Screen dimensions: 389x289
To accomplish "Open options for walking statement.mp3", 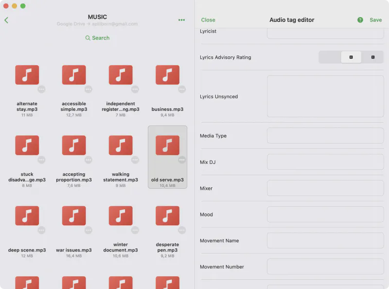I will coord(135,160).
